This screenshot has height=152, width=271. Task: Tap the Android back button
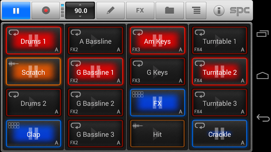click(263, 118)
